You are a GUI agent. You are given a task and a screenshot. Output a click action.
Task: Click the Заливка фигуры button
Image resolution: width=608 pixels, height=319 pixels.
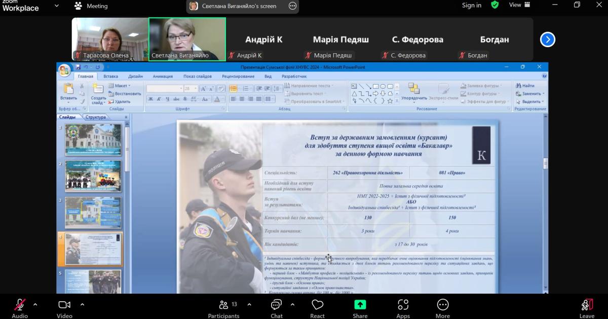pyautogui.click(x=482, y=86)
